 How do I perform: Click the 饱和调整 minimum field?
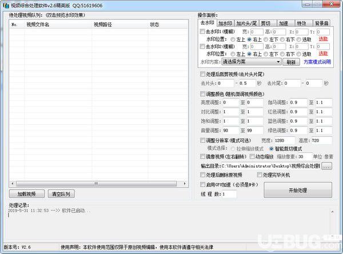click(231, 121)
